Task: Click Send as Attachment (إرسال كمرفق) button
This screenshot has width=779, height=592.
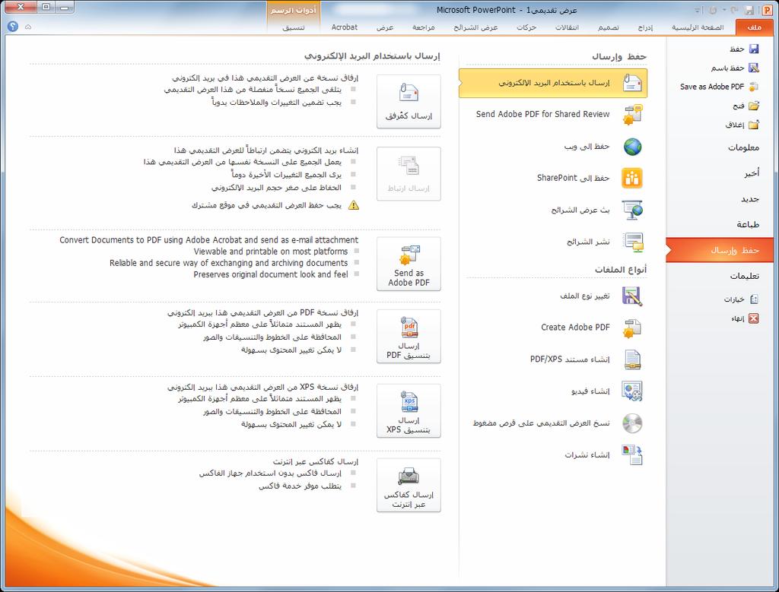Action: tap(409, 101)
